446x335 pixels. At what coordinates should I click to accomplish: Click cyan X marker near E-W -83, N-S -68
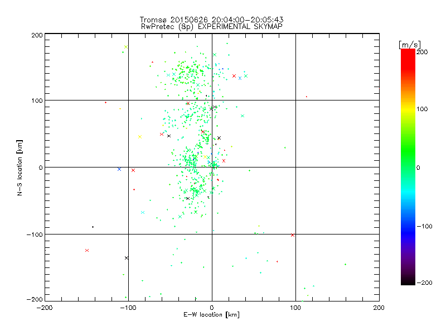click(x=143, y=213)
